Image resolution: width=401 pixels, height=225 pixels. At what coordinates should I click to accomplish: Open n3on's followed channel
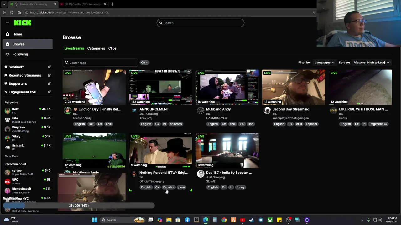click(x=28, y=110)
